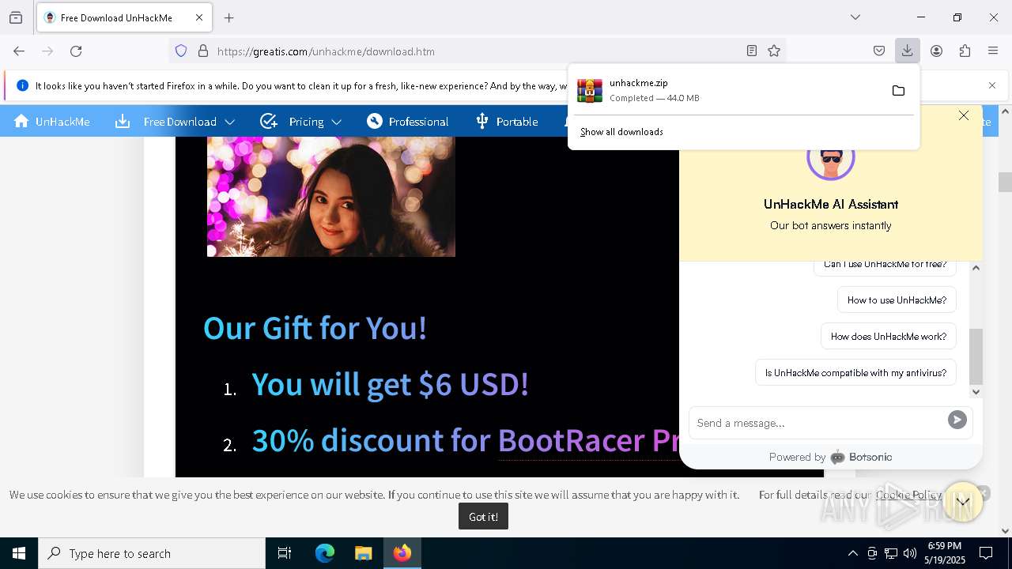The width and height of the screenshot is (1012, 569).
Task: Open File Explorer from taskbar
Action: coord(363,553)
